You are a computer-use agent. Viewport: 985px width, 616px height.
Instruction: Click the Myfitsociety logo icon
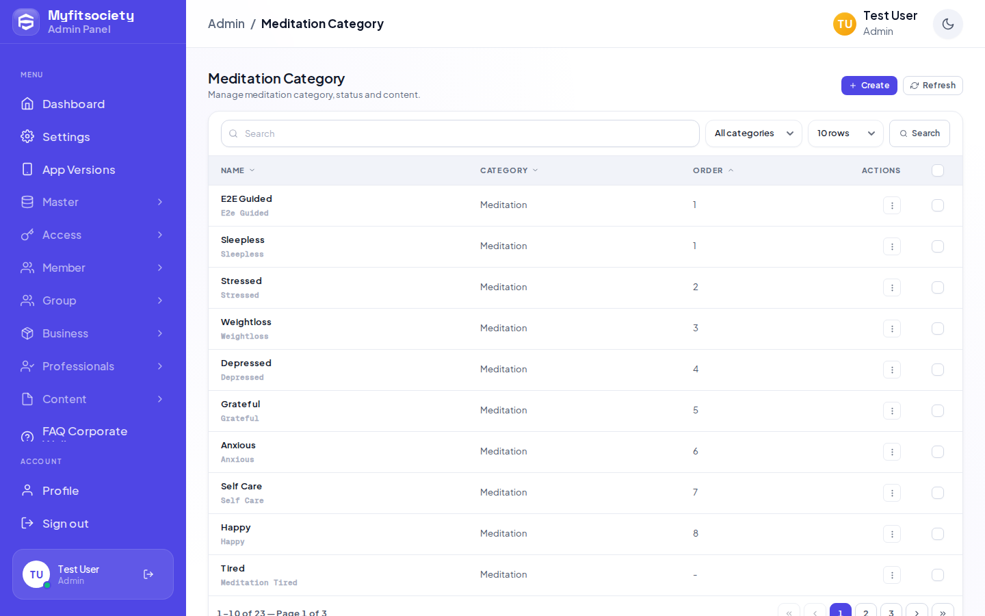26,22
